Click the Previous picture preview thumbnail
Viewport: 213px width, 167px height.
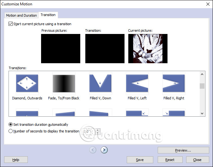tap(61, 48)
